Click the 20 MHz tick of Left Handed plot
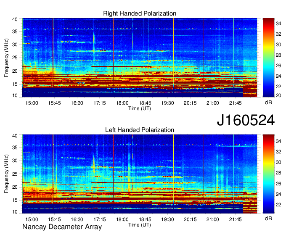The image size is (286, 232). coord(15,187)
